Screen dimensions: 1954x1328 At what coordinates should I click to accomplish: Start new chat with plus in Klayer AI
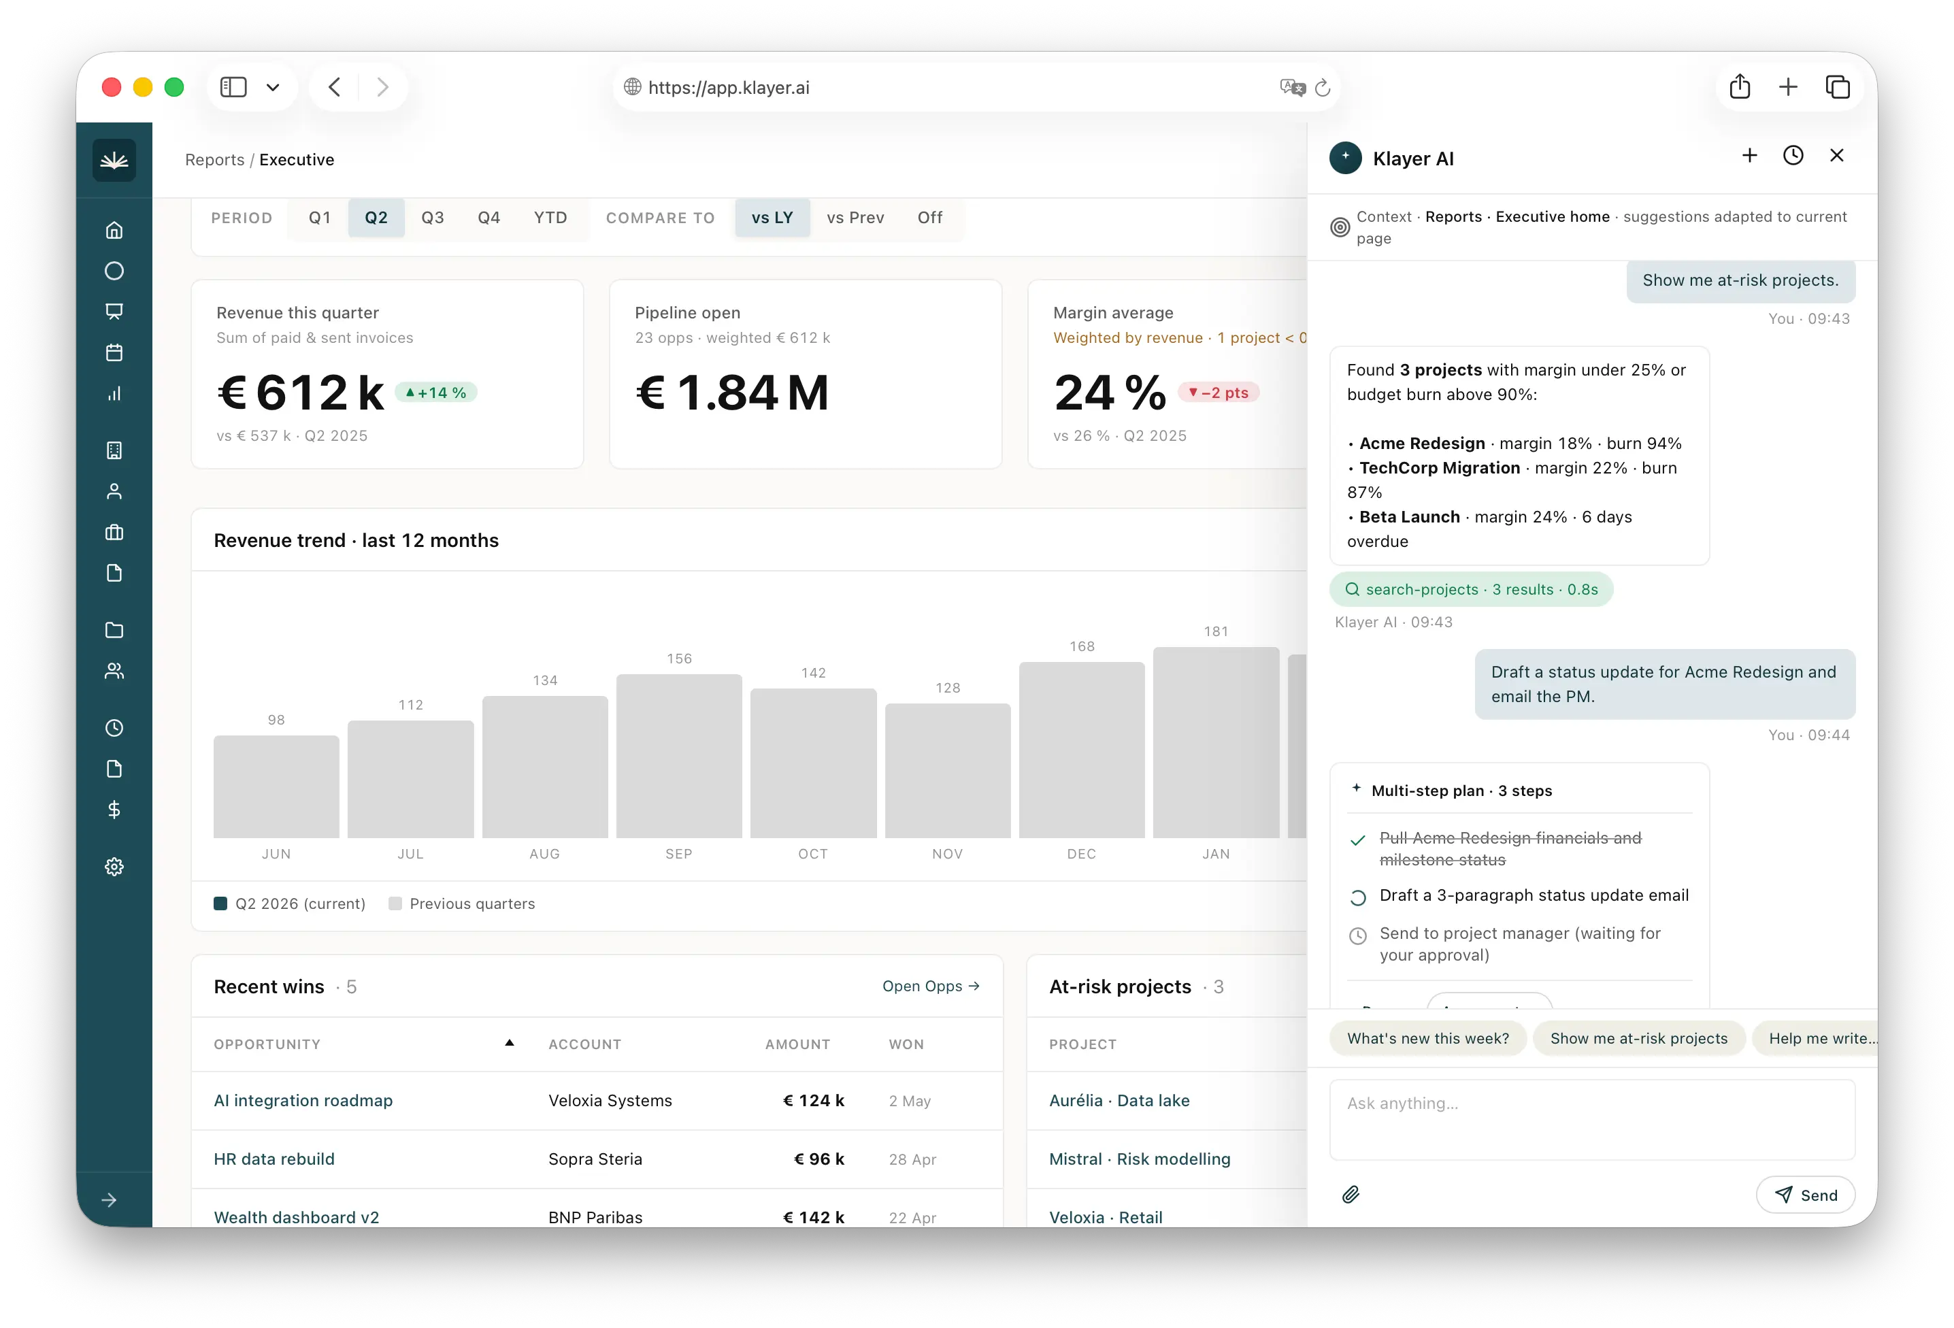pos(1750,156)
